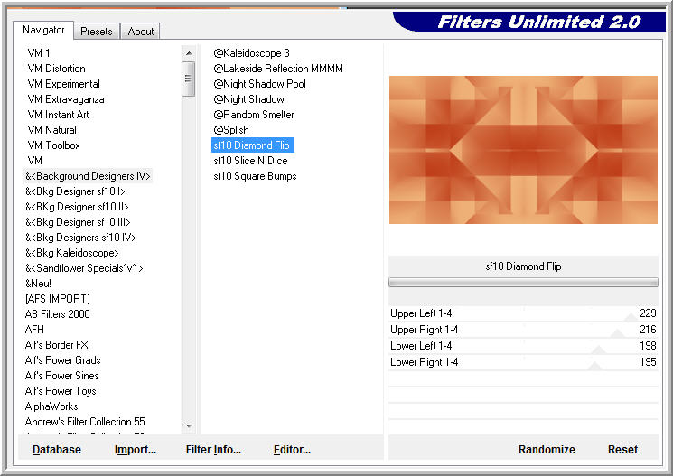Viewport: 673px width, 476px height.
Task: Select AlphaWorks category
Action: click(x=51, y=406)
